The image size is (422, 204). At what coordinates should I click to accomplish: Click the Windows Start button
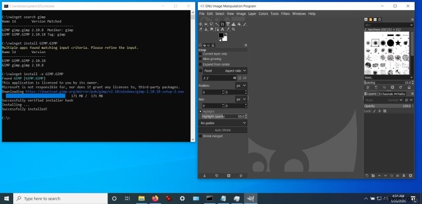[x=6, y=199]
